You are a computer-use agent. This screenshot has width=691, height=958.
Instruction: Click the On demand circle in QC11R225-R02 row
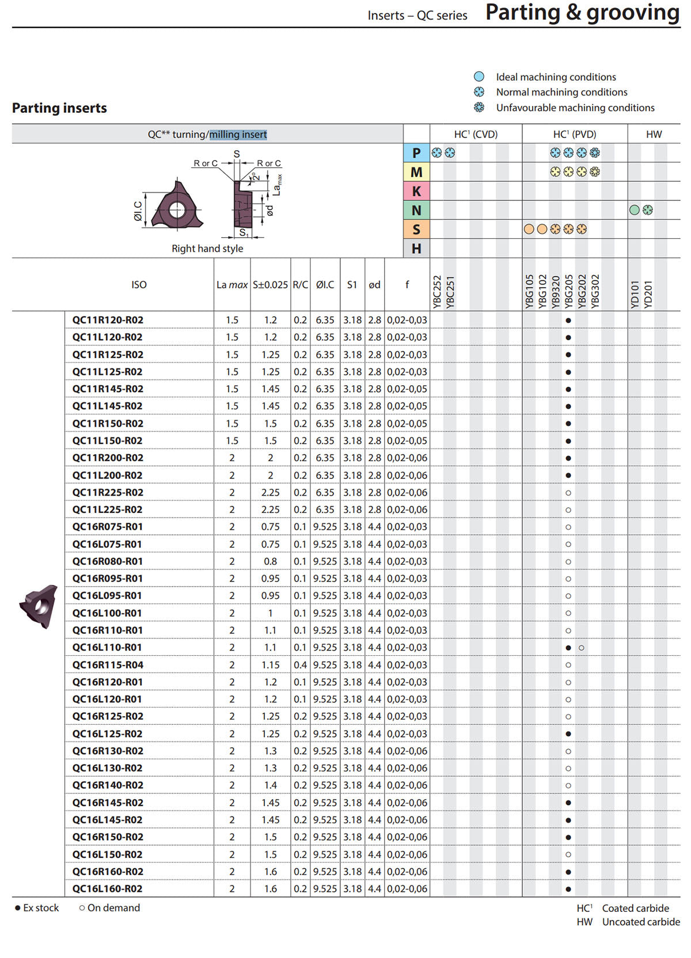point(568,493)
